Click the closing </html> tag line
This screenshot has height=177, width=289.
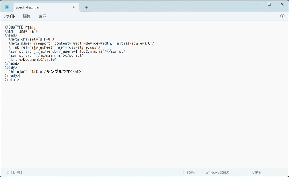coord(12,79)
